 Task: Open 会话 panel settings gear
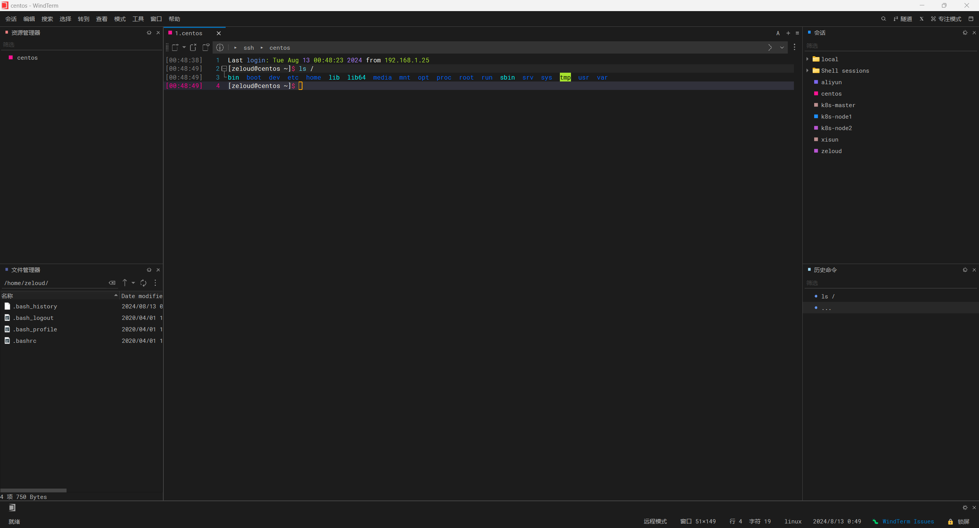click(x=965, y=33)
